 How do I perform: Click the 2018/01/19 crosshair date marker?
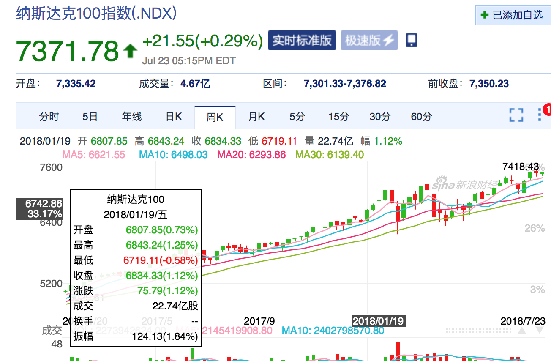coord(378,321)
